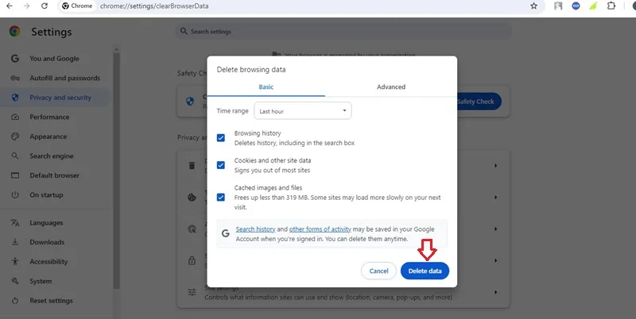Click the browser back arrow
This screenshot has height=319, width=636.
[x=9, y=6]
